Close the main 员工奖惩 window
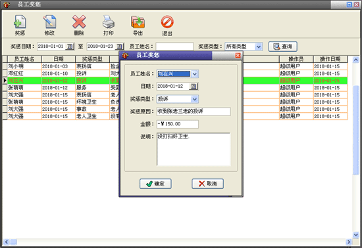This screenshot has width=362, height=248. [x=357, y=5]
